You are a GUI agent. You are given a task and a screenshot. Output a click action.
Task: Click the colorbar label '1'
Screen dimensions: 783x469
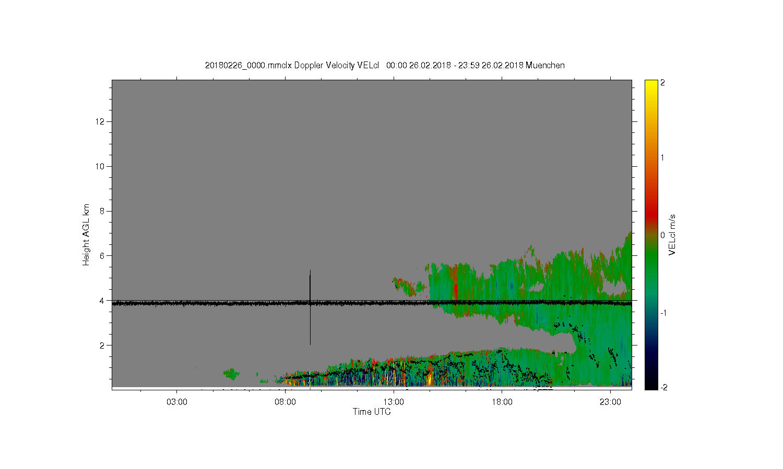pyautogui.click(x=662, y=157)
